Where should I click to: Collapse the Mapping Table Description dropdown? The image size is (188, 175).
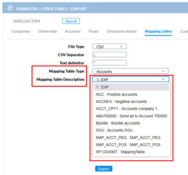[131, 79]
